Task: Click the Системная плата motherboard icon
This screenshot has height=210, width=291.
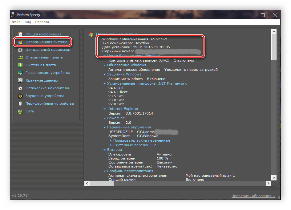Action: pos(20,65)
